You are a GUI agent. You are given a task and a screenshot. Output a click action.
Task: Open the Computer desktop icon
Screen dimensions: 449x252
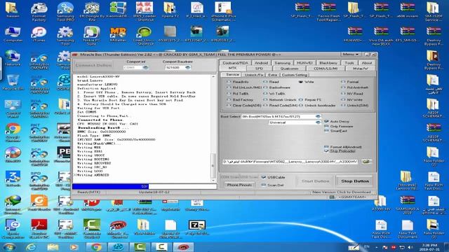(x=13, y=34)
